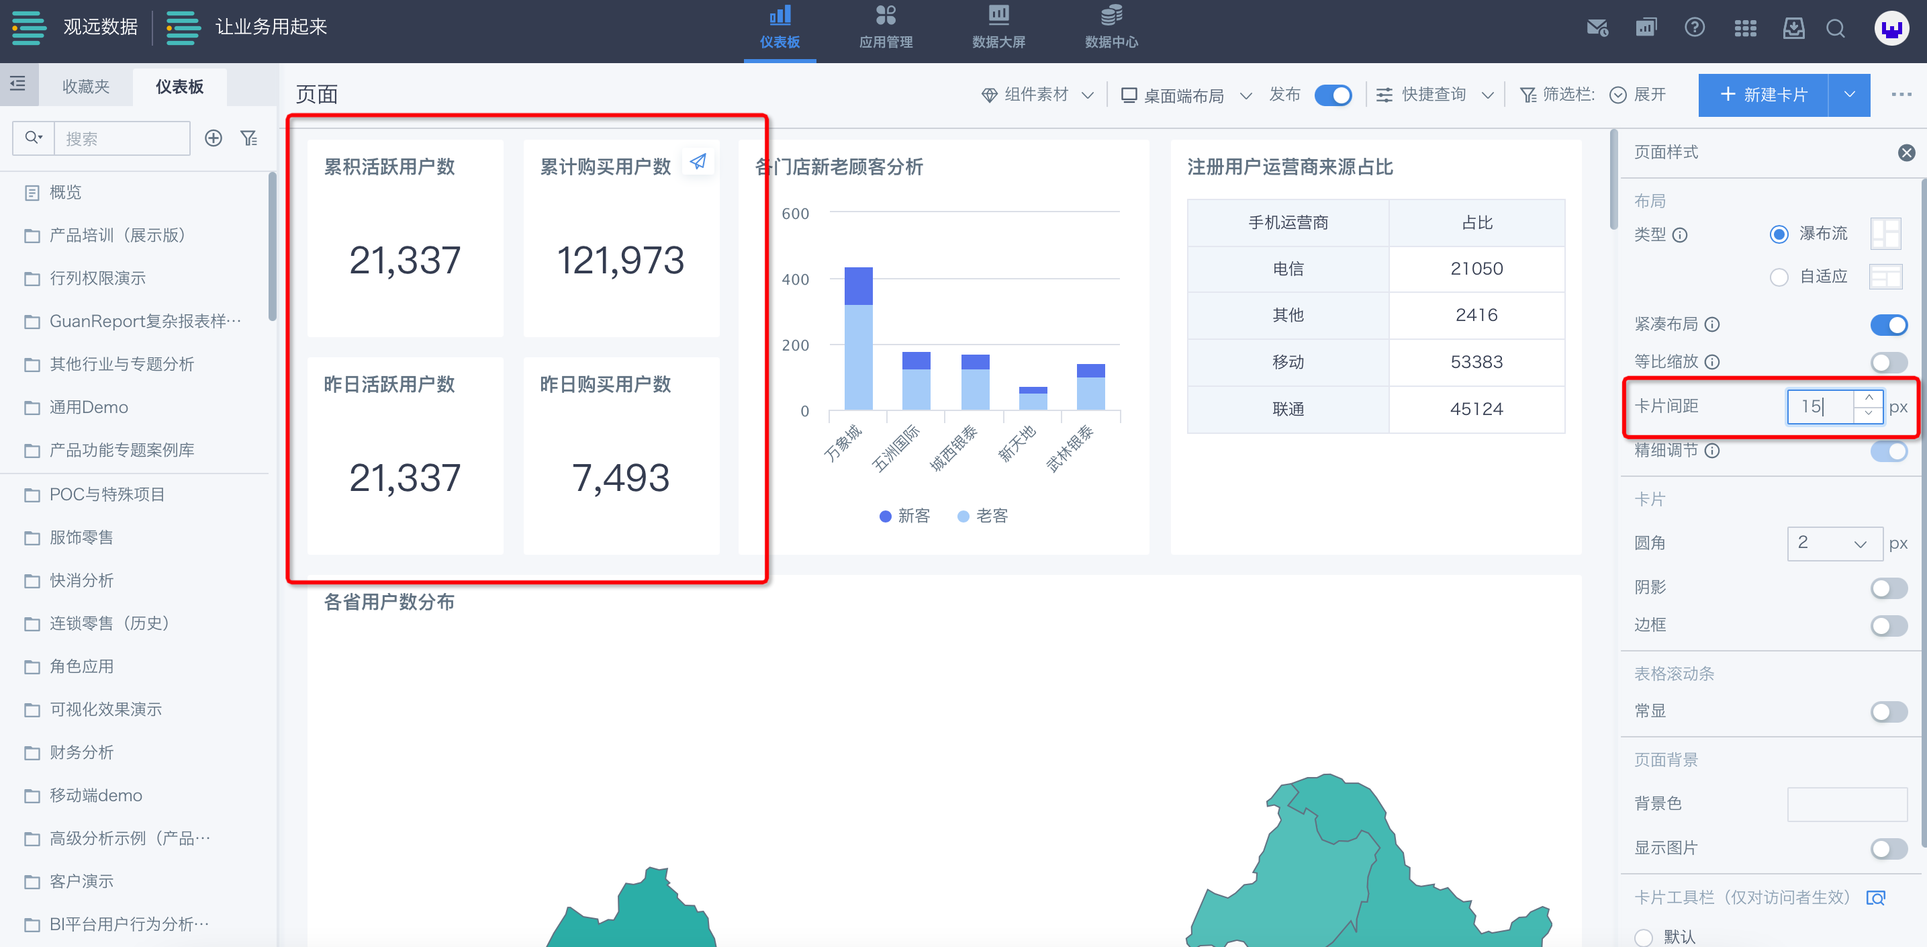Click the 新建卡片 button
Screen dimensions: 1927x947
coord(1763,95)
